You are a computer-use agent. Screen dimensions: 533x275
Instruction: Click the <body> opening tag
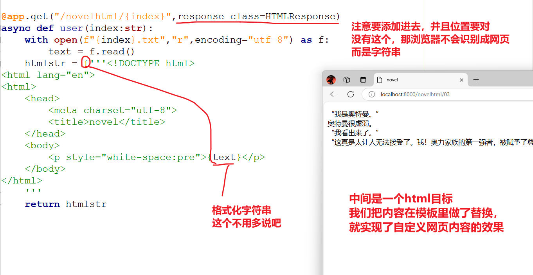(42, 146)
